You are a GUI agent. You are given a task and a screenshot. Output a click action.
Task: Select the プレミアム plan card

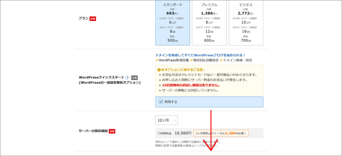click(x=209, y=23)
